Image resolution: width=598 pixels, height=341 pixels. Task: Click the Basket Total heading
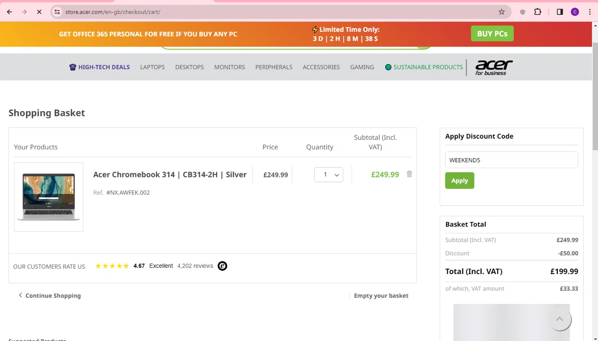coord(466,224)
